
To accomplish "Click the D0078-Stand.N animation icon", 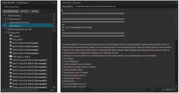I will (x=10, y=74).
